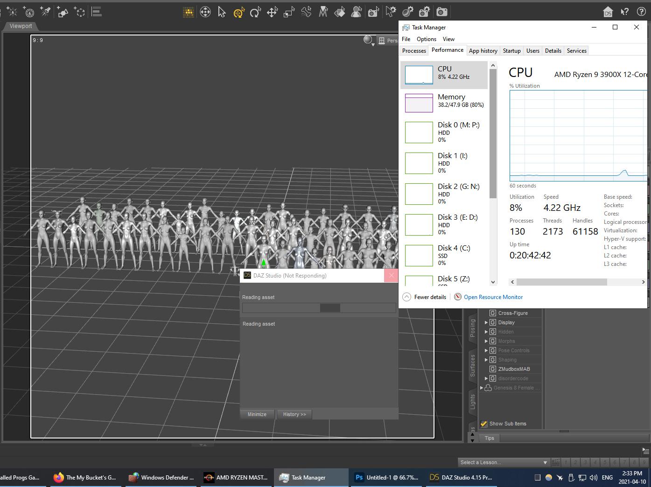The width and height of the screenshot is (651, 487).
Task: Create a new spotlight from toolbar
Action: coord(46,12)
